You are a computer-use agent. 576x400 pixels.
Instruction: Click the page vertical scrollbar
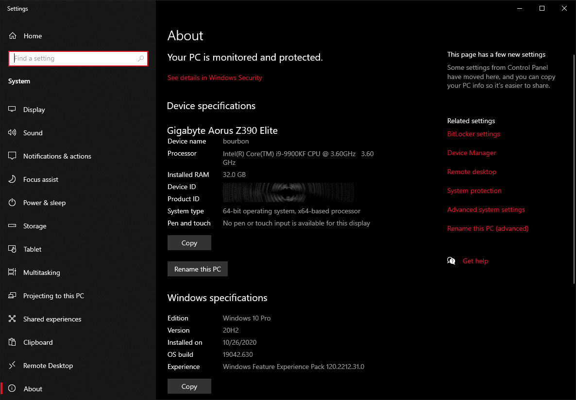tap(574, 169)
